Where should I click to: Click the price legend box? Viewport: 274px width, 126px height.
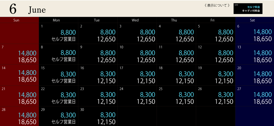click(248, 9)
